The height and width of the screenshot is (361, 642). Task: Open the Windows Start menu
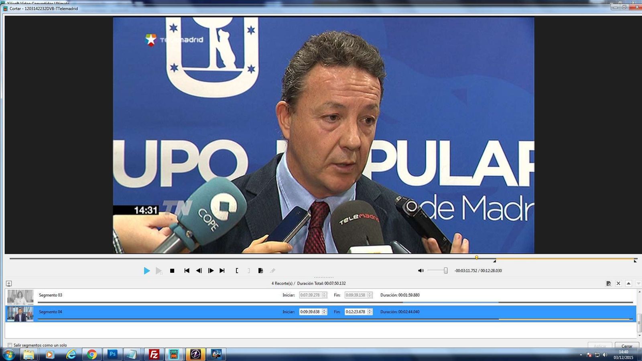click(8, 355)
